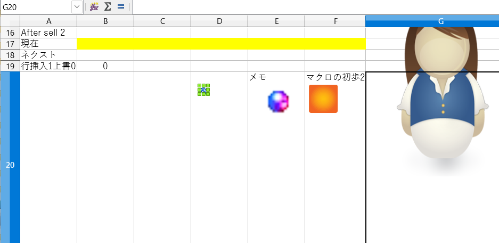
Task: Select column G header
Action: point(432,21)
